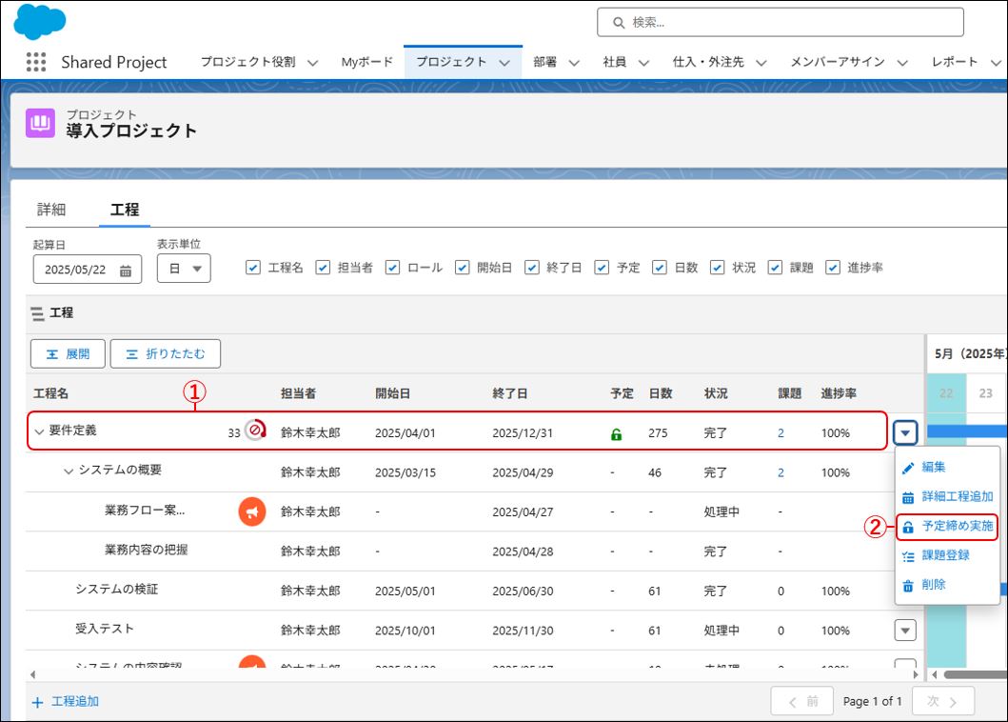Toggle the 状況 column checkbox
The image size is (1008, 722).
pos(718,268)
